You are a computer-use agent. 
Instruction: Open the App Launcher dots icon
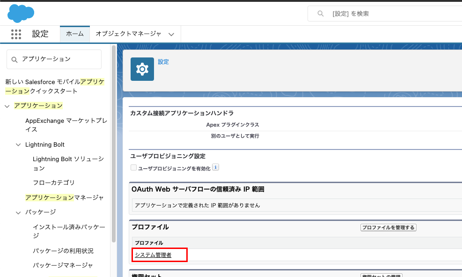[x=16, y=34]
